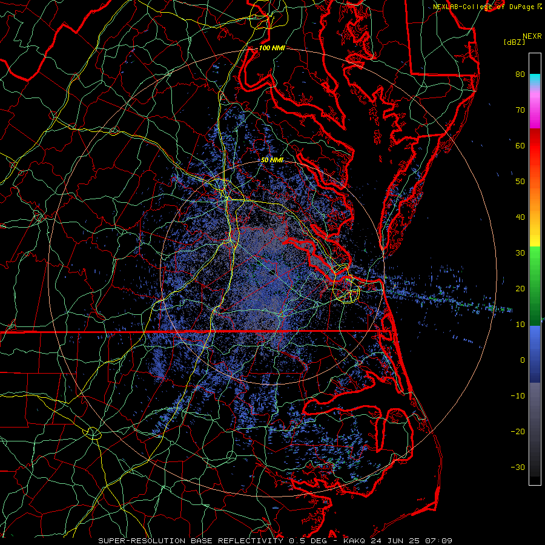Click the cyan segment of the color bar
Image resolution: width=545 pixels, height=545 pixels.
click(535, 79)
